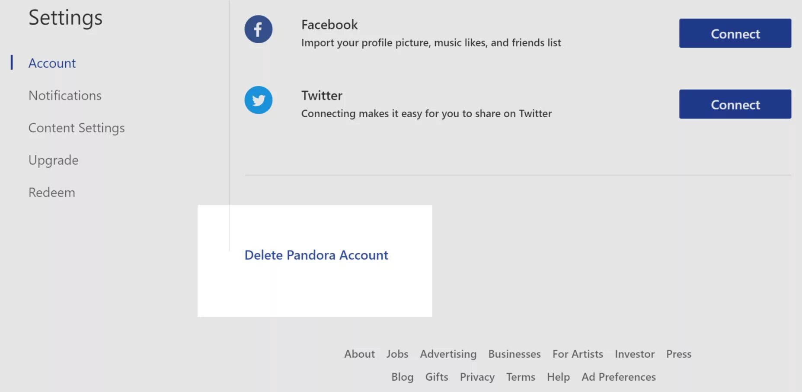Click the Facebook logo icon

258,29
